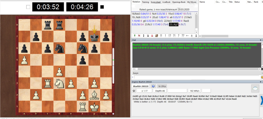Jump to move 18.Rxb3 in notation
The image size is (263, 119).
coord(136,14)
